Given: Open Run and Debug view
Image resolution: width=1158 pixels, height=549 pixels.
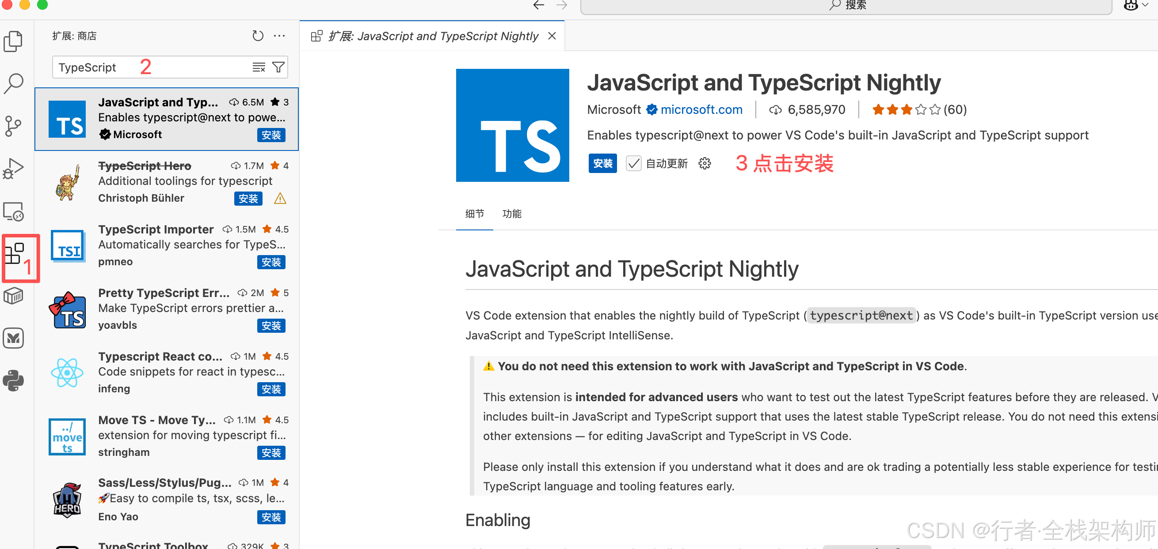Looking at the screenshot, I should point(14,168).
